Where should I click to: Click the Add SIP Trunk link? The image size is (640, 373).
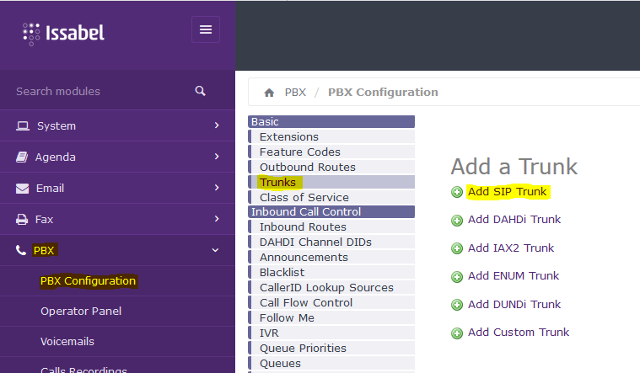pos(507,192)
